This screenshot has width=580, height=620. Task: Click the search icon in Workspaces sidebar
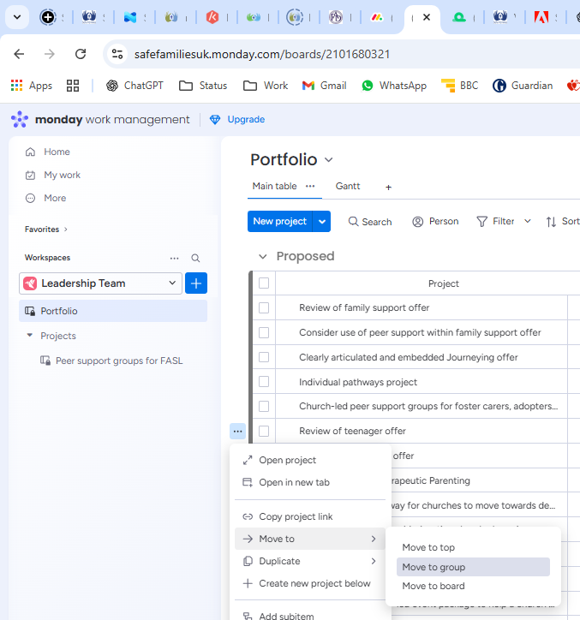pos(195,258)
